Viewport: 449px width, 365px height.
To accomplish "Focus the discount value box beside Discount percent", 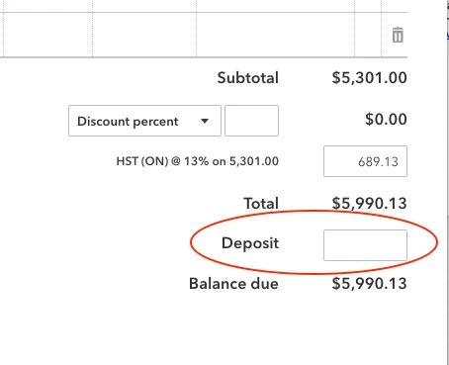I will click(251, 121).
